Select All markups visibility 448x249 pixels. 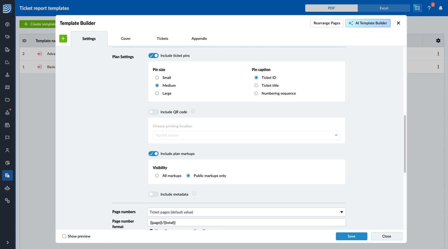pos(157,176)
